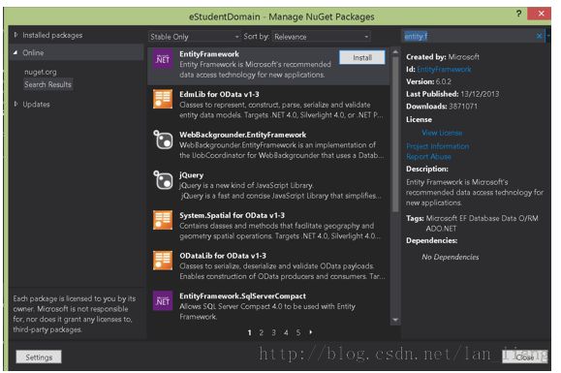Click the scrollbar up arrow in package list
This screenshot has height=373, width=561.
(395, 52)
